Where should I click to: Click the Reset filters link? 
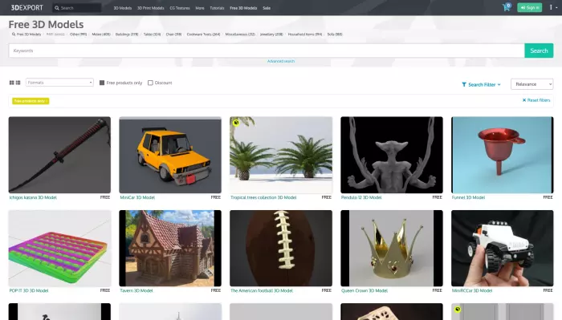536,100
